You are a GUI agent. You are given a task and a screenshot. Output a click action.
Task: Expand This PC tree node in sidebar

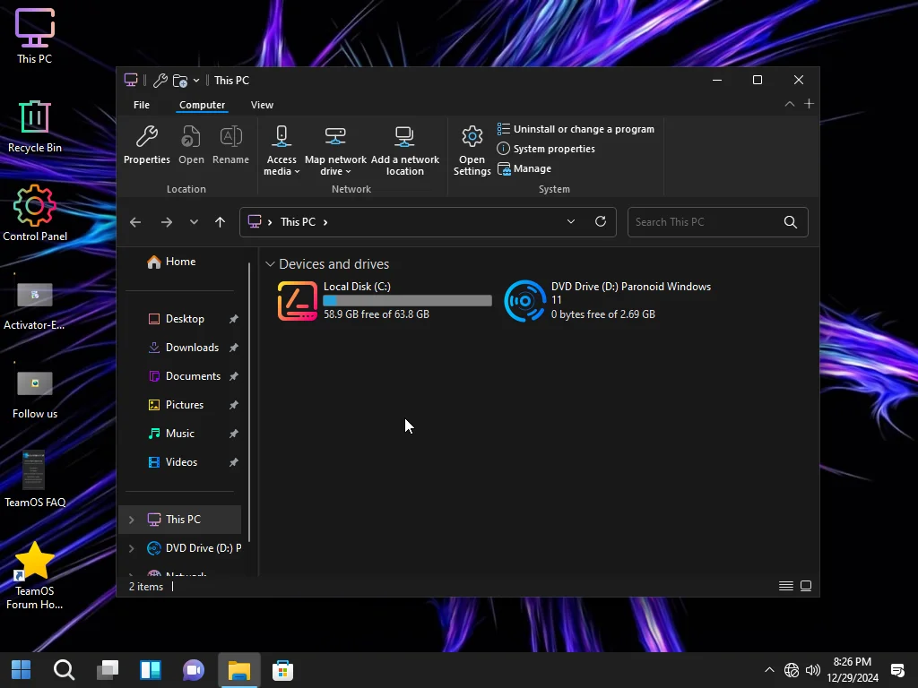click(131, 520)
